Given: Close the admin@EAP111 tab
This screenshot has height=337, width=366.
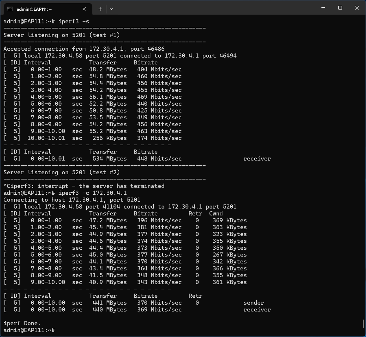Looking at the screenshot, I should pos(84,9).
